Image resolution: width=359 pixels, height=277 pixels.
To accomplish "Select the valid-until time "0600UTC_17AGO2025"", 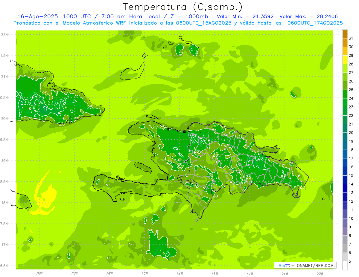I will 315,23.
